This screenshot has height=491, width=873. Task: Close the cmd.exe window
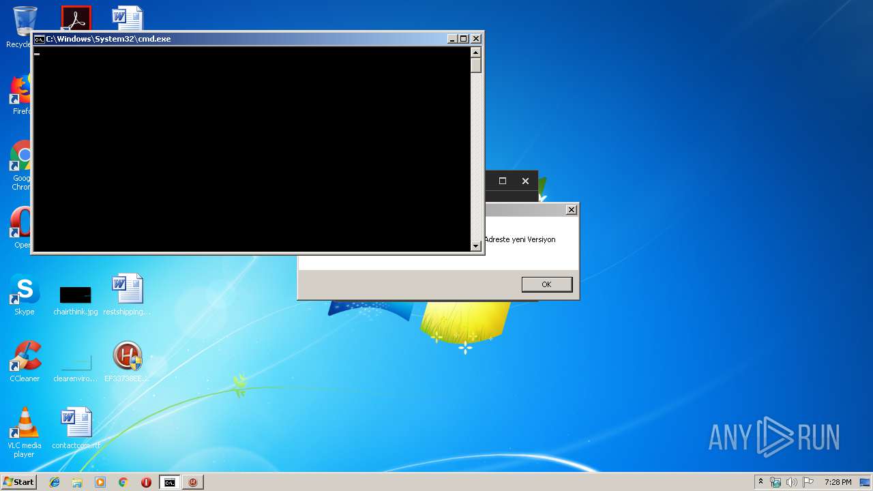pos(476,39)
